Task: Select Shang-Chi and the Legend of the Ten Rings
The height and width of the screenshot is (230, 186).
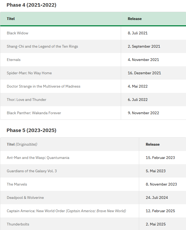Action: coord(42,47)
